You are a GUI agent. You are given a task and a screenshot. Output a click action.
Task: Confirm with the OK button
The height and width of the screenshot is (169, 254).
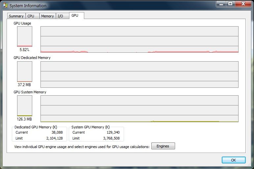click(233, 160)
